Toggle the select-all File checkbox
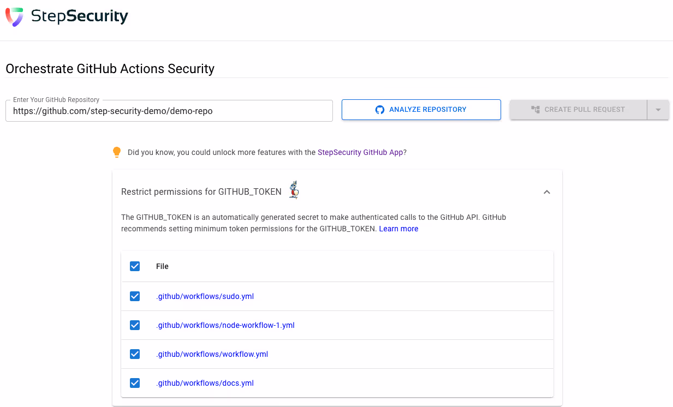This screenshot has height=407, width=673. tap(135, 266)
